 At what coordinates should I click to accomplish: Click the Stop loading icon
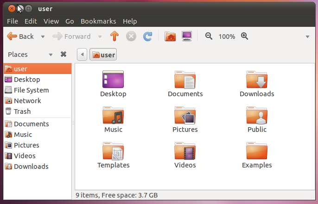click(x=131, y=36)
